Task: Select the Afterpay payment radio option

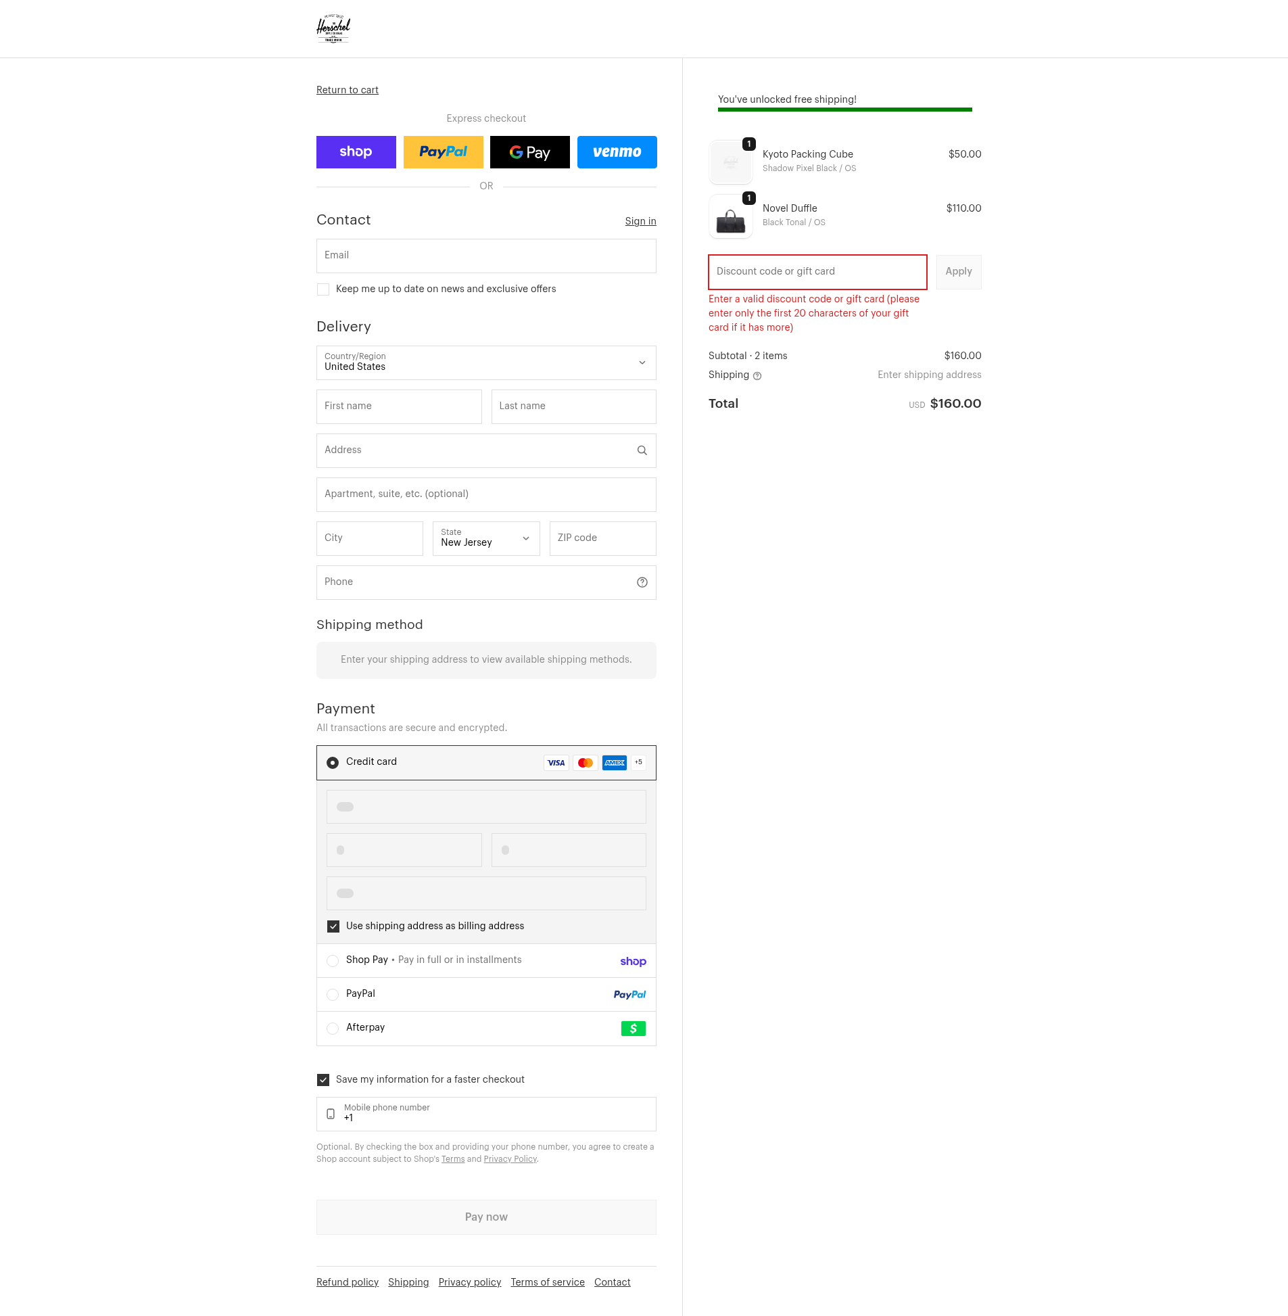Action: pyautogui.click(x=333, y=1029)
